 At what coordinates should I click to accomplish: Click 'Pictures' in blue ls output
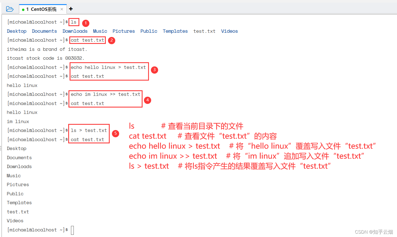click(x=124, y=31)
